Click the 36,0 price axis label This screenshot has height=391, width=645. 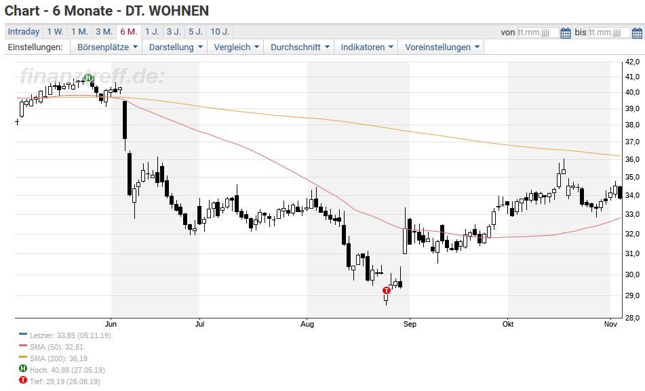pos(632,159)
